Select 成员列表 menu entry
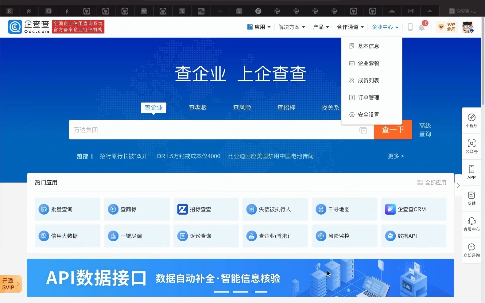The height and width of the screenshot is (303, 485). pyautogui.click(x=372, y=80)
